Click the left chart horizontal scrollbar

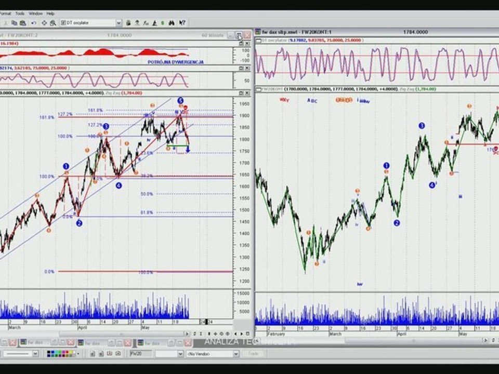click(x=121, y=334)
